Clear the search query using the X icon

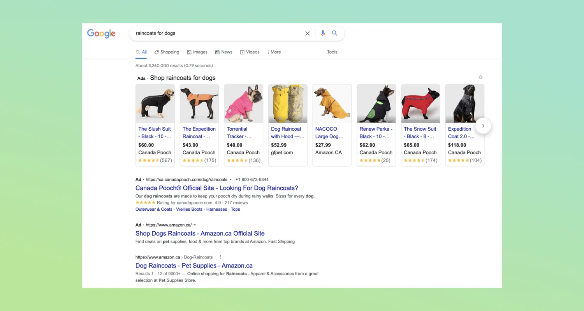coord(307,33)
